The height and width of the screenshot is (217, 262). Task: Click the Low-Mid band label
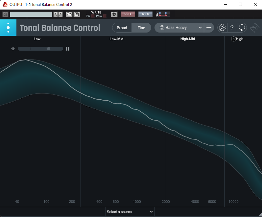(x=116, y=39)
